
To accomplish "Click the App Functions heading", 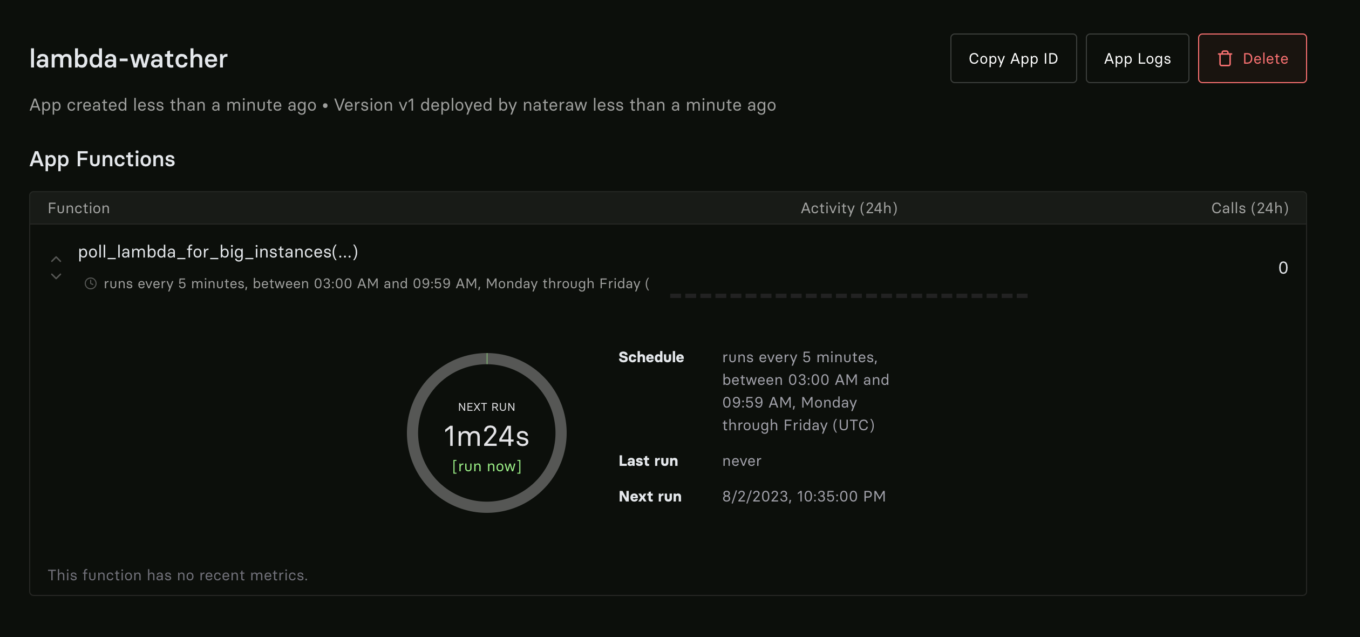I will point(103,159).
